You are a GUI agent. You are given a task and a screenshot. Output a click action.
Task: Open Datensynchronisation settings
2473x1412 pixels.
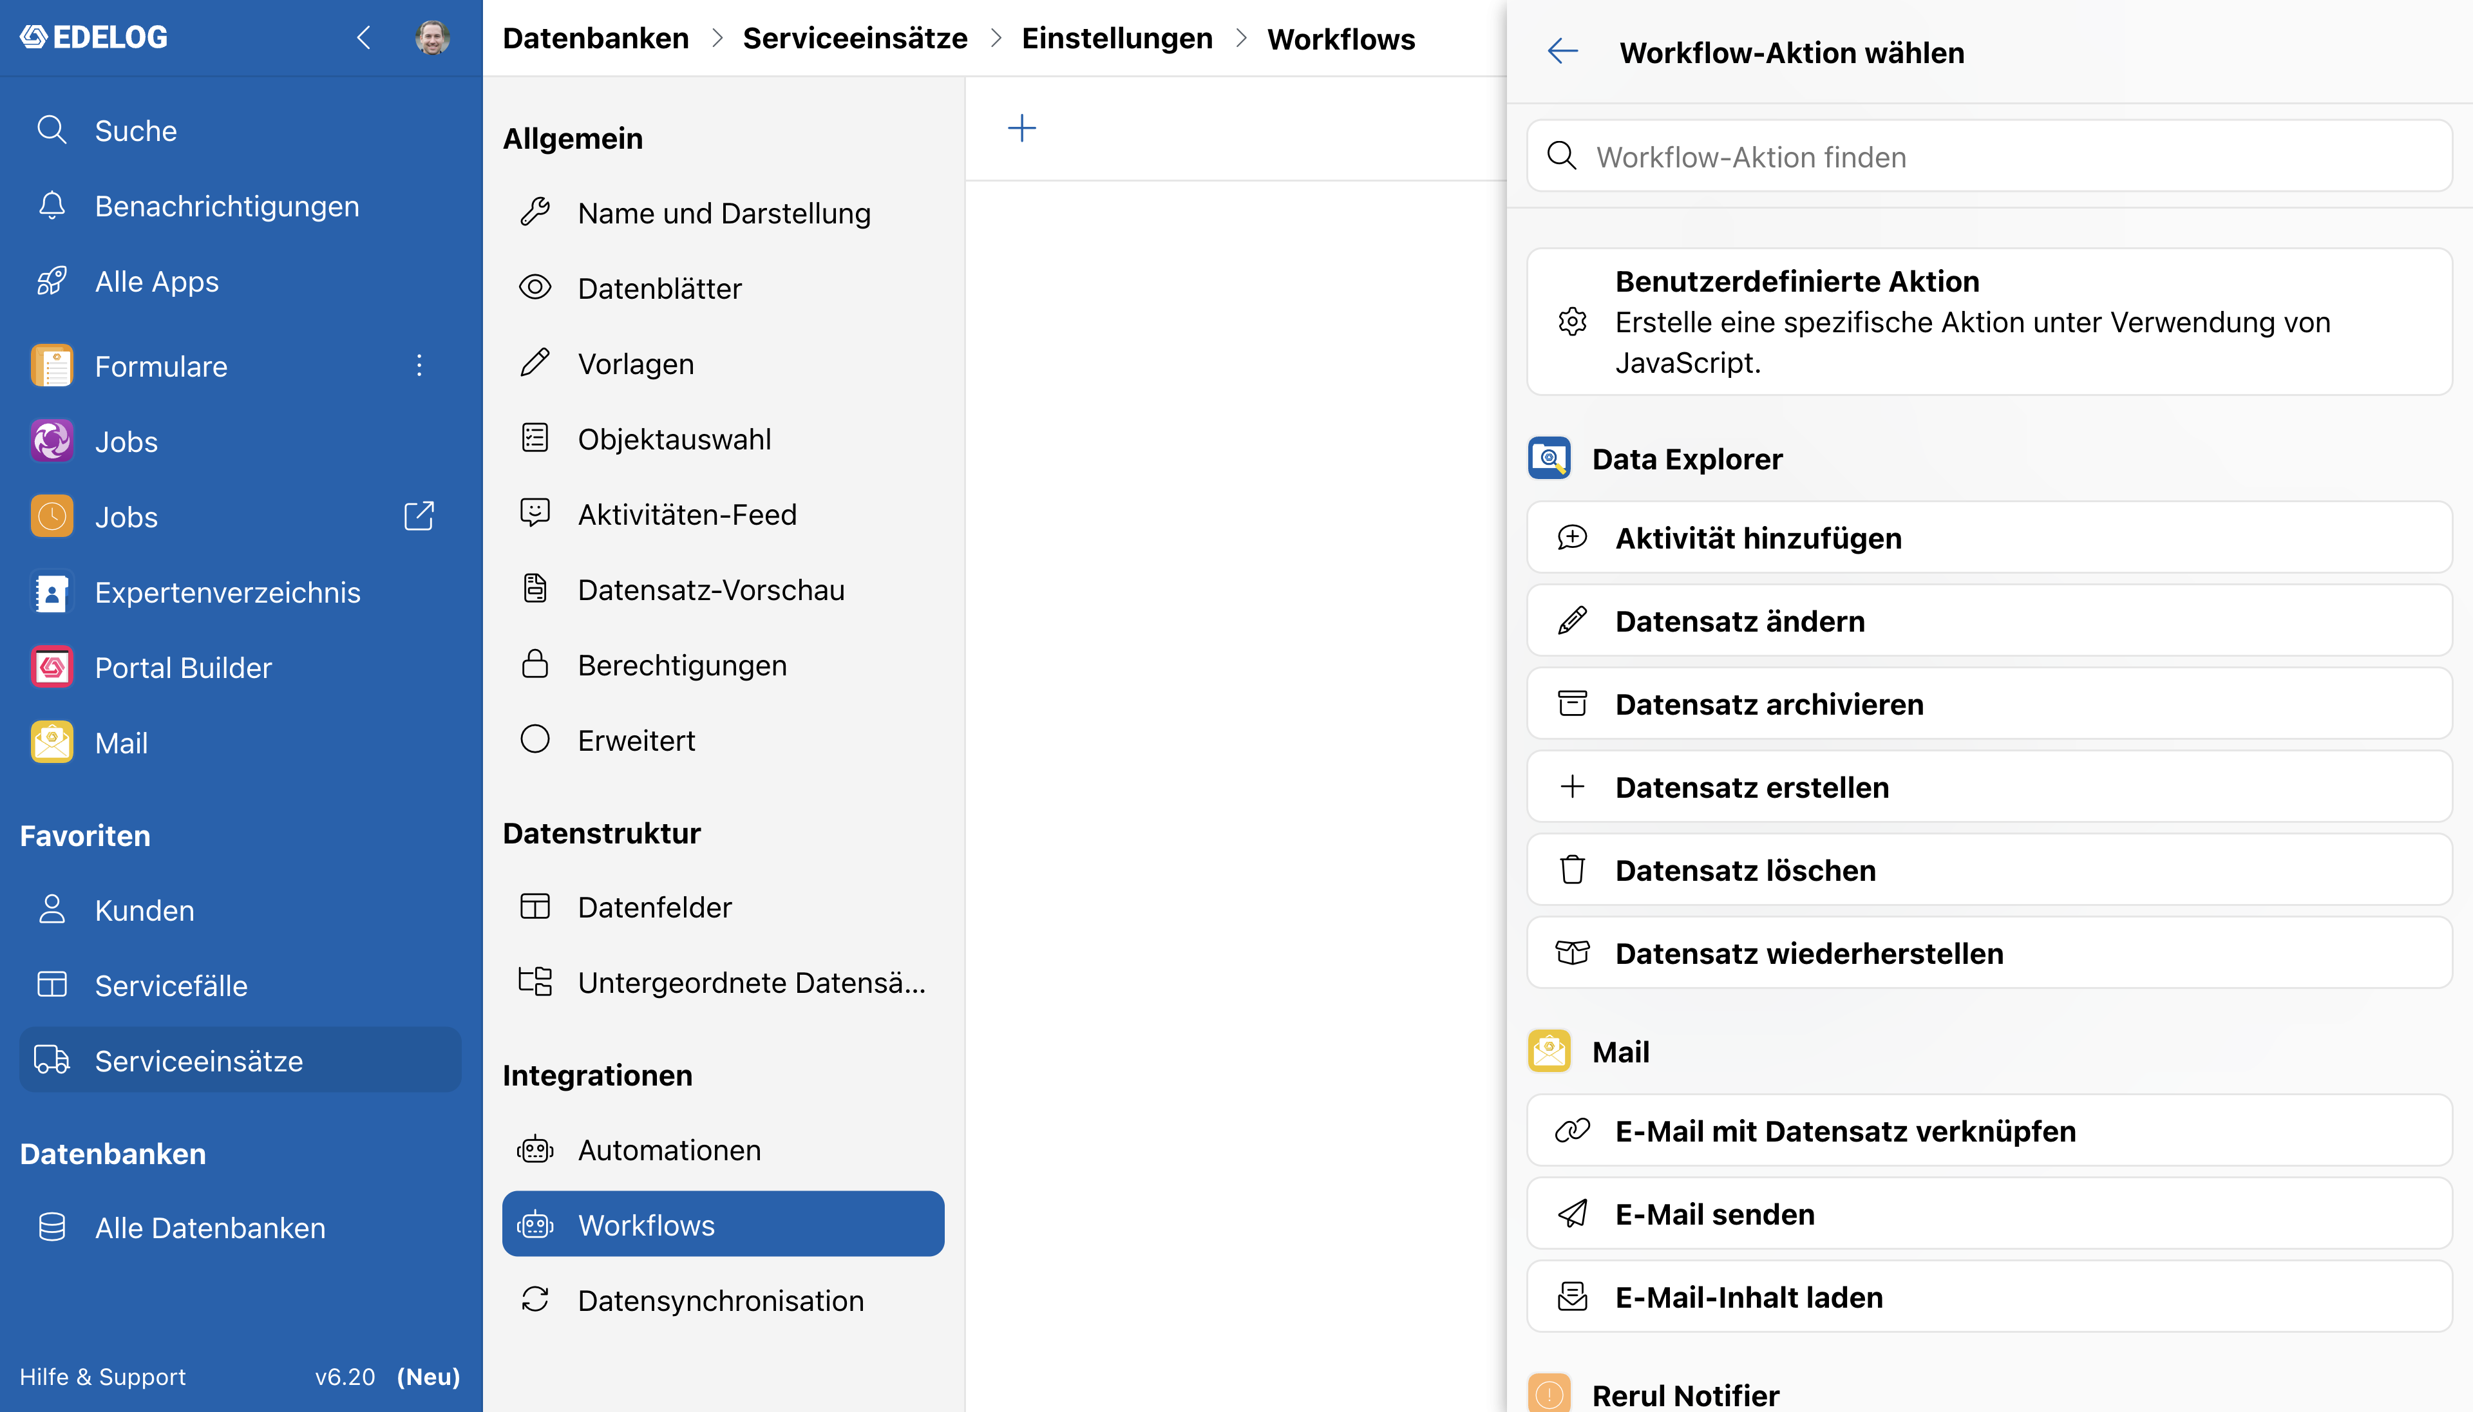tap(723, 1301)
